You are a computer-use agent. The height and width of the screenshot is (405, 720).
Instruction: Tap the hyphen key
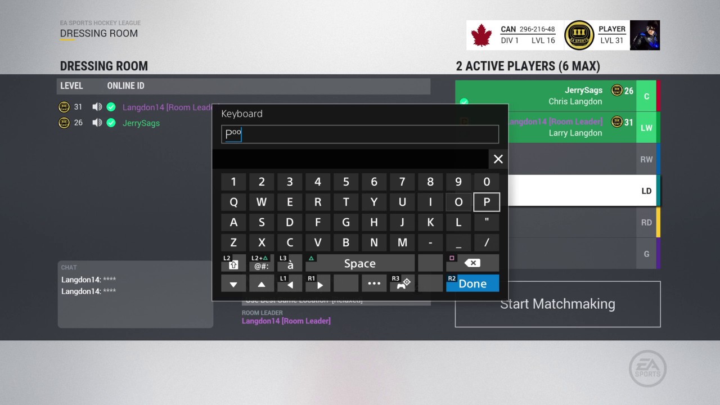tap(430, 242)
